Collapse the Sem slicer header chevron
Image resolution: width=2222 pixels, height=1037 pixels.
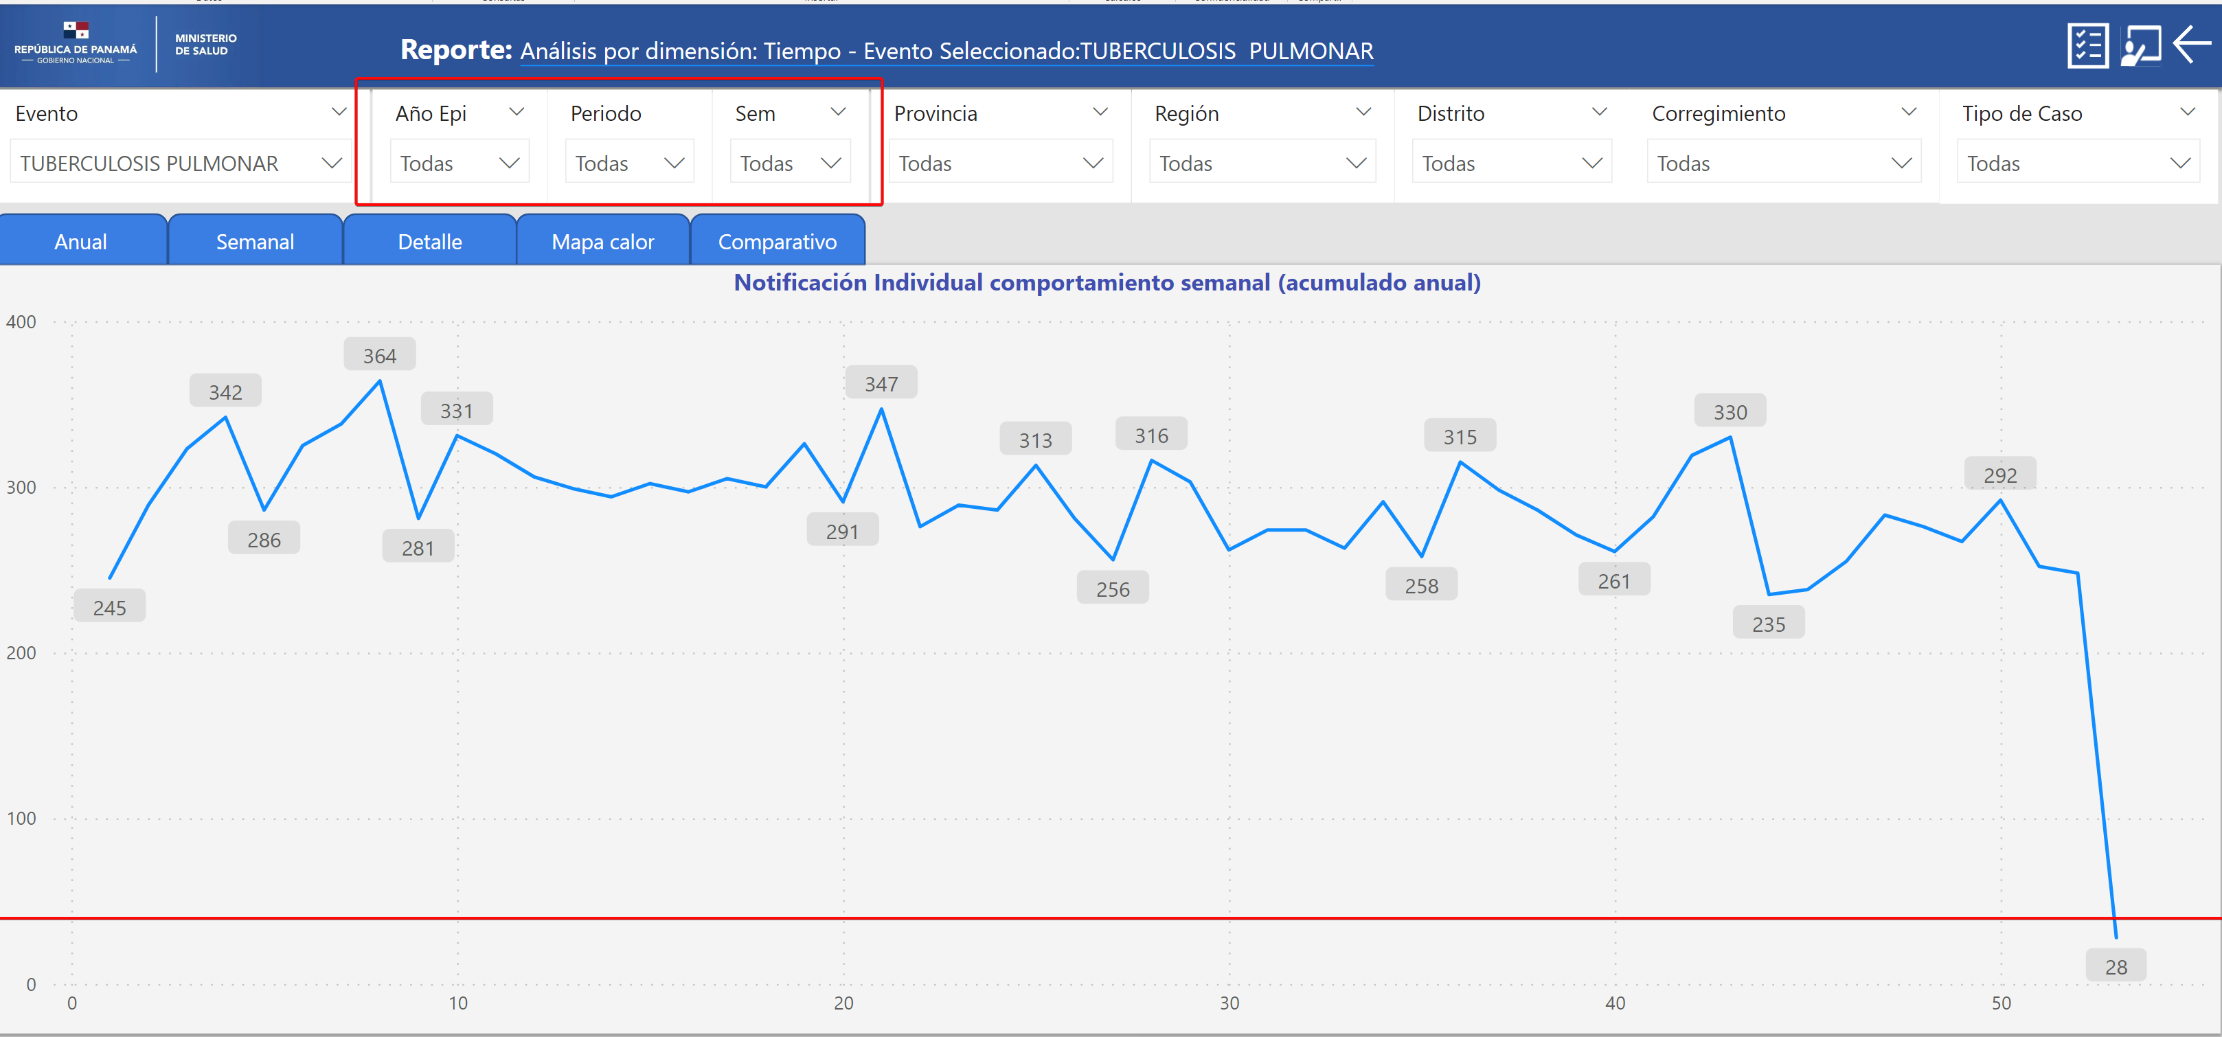[x=837, y=112]
